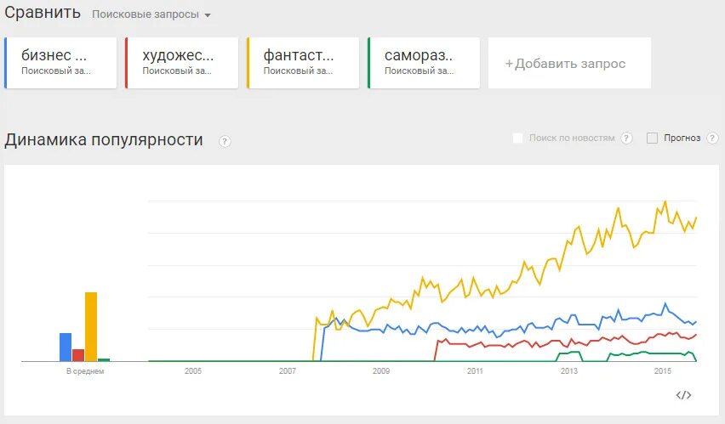Click the blue average bar in chart
The image size is (725, 424).
click(66, 347)
